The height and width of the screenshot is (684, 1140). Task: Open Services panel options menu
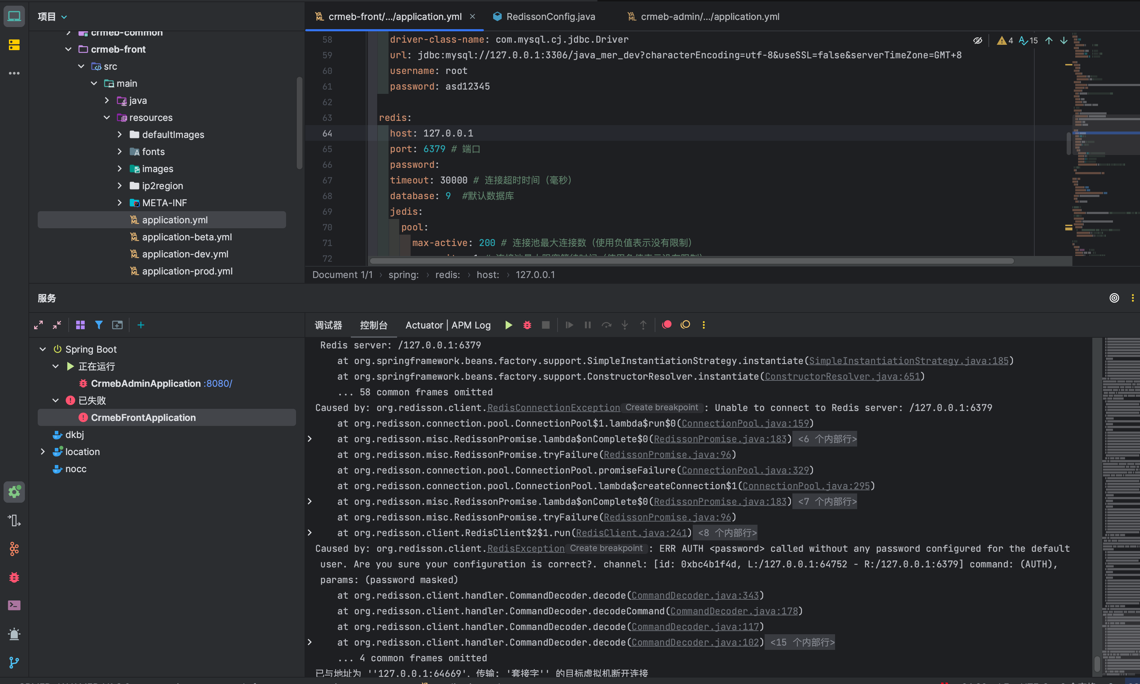1133,298
